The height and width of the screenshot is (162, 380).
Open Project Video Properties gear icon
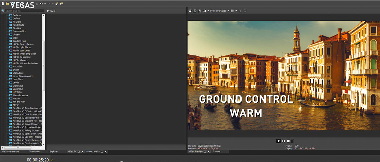click(x=190, y=11)
